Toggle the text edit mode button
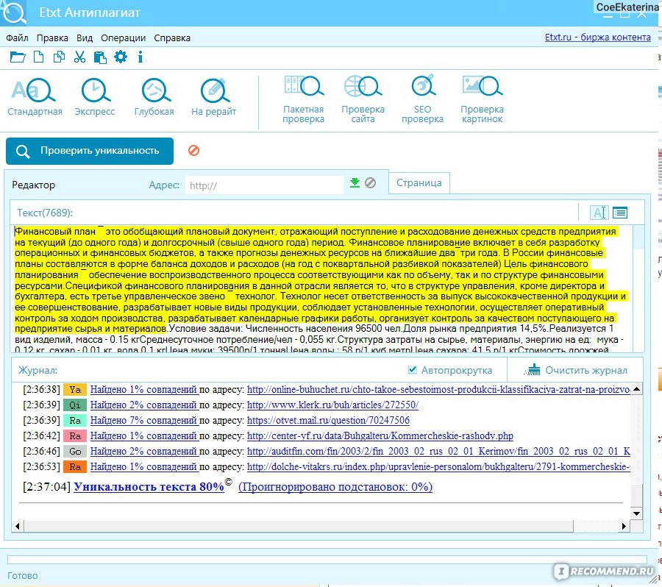The width and height of the screenshot is (662, 587). (x=599, y=213)
